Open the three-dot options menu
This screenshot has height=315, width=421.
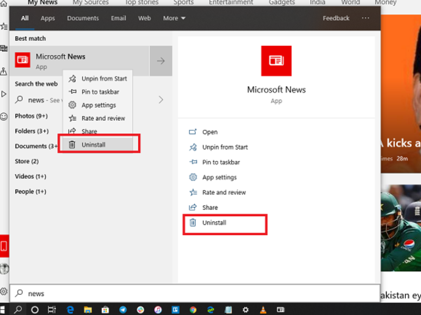(366, 18)
